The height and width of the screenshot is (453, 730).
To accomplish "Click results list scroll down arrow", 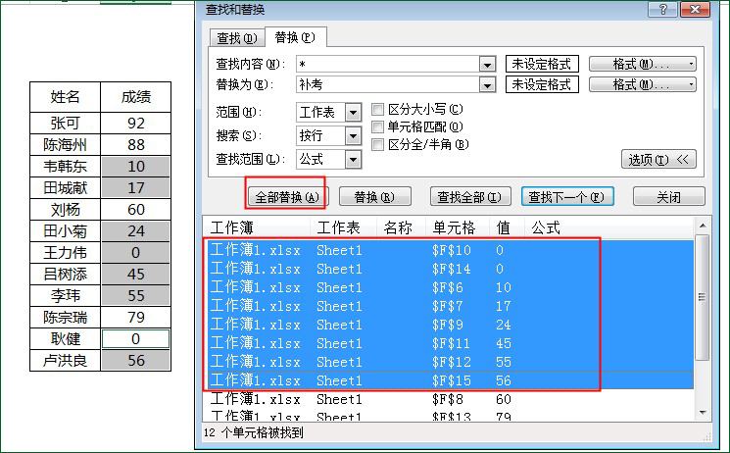I will [703, 413].
